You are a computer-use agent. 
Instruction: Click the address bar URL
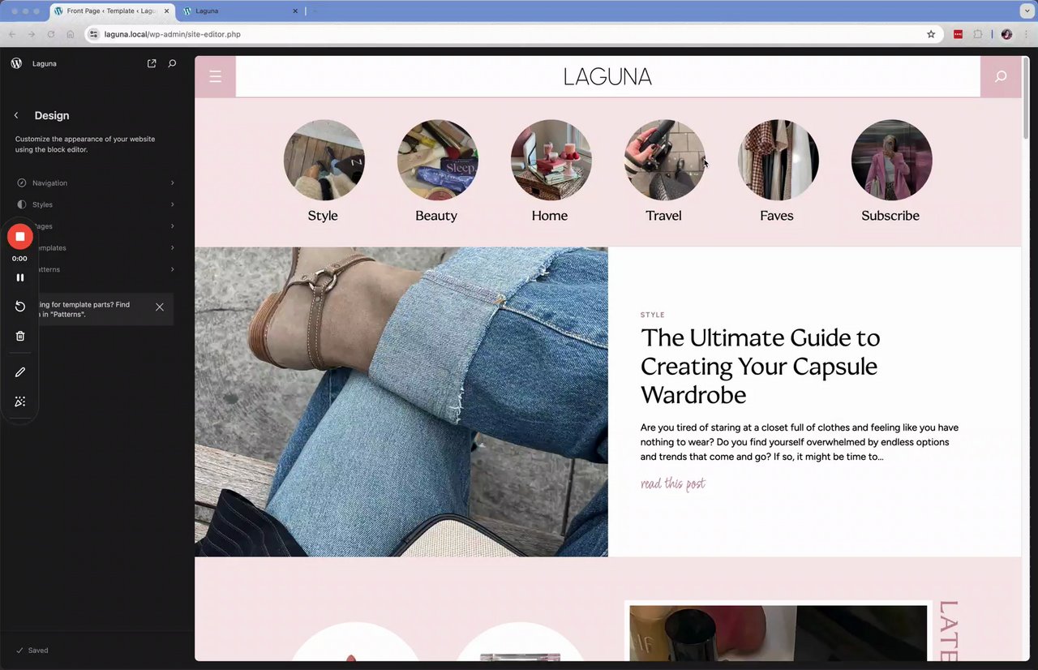pyautogui.click(x=172, y=34)
